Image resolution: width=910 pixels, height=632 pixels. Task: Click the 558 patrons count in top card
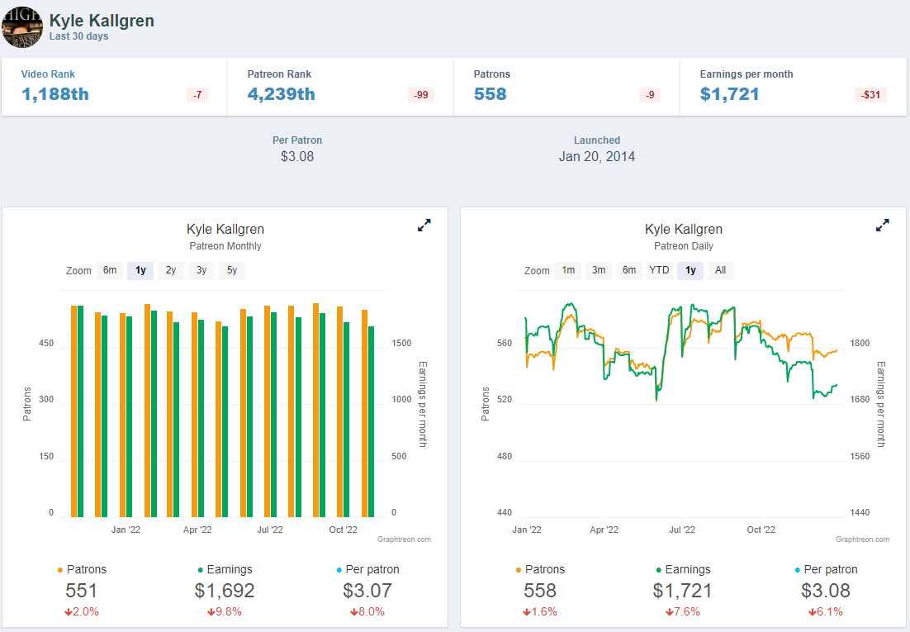click(x=491, y=94)
